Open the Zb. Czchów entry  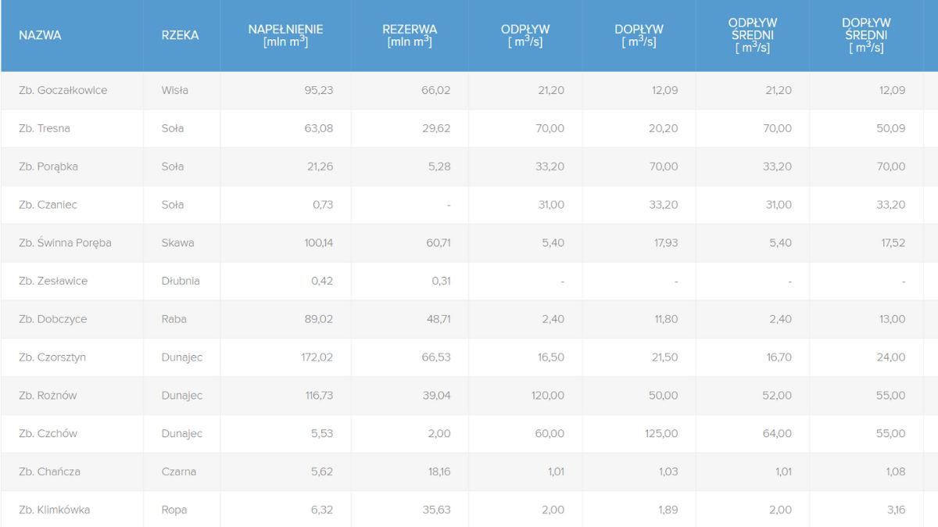[x=48, y=433]
